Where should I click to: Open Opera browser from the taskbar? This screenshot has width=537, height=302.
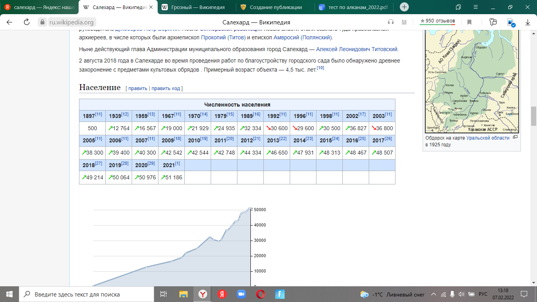pos(260,294)
